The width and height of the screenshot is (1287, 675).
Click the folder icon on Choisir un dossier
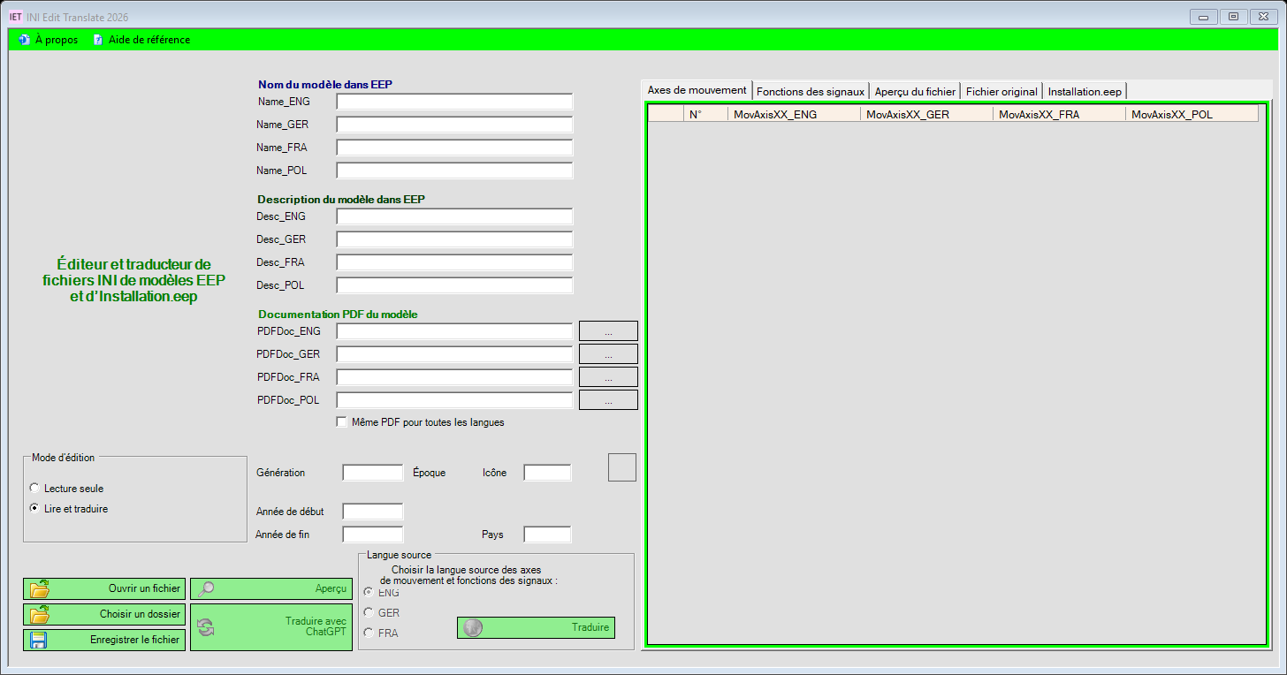tap(39, 614)
